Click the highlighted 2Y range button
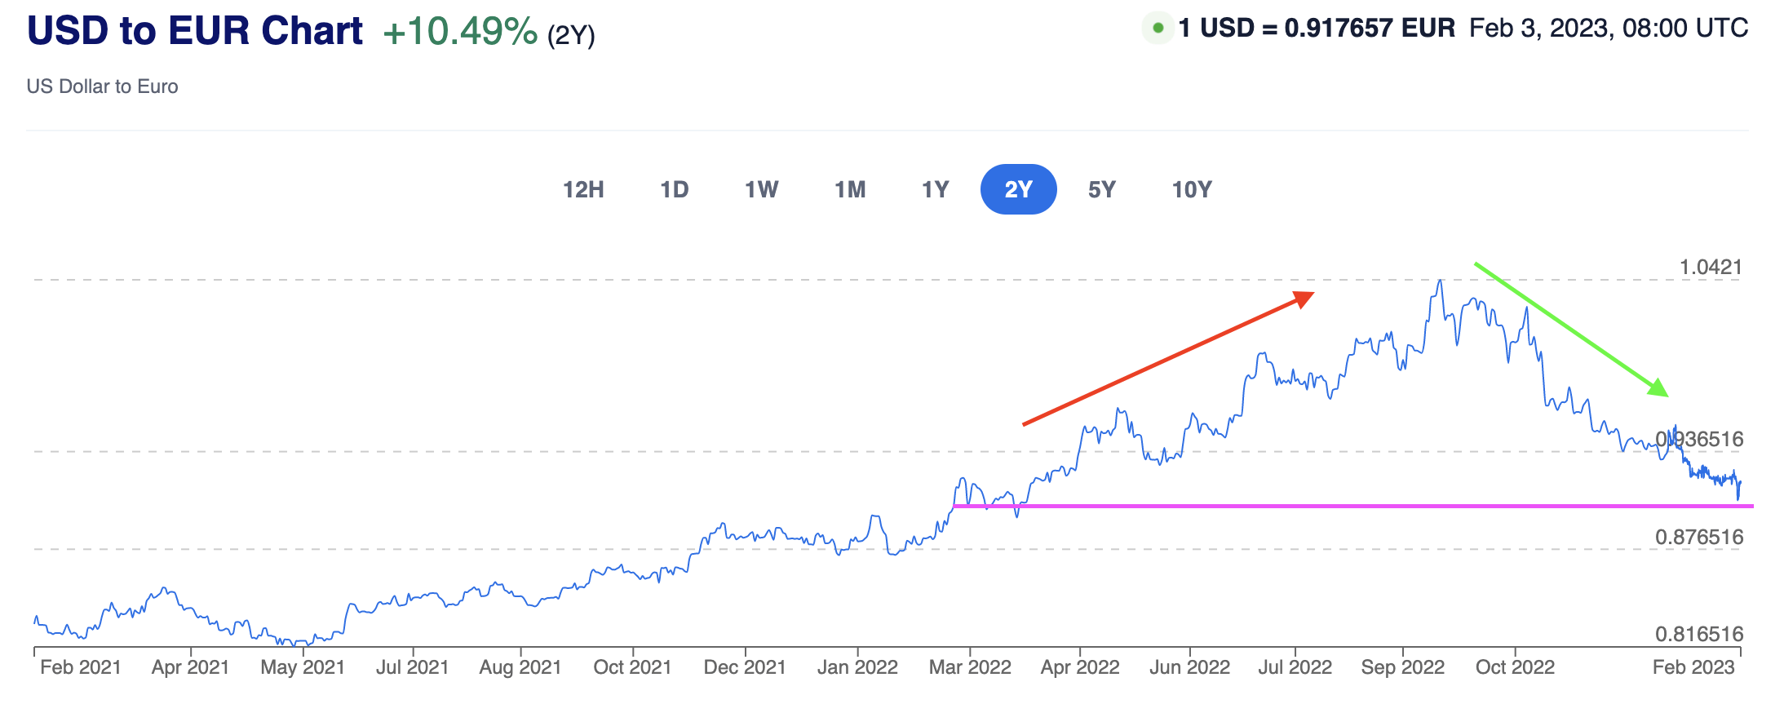Screen dimensions: 1784x704 click(x=1018, y=188)
